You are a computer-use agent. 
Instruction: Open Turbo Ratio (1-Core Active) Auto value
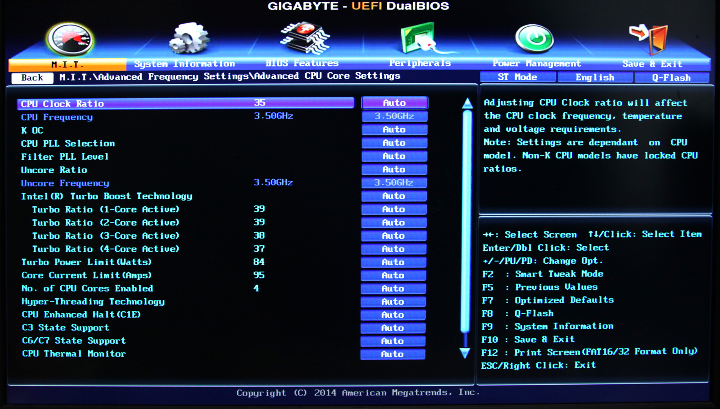(x=394, y=209)
